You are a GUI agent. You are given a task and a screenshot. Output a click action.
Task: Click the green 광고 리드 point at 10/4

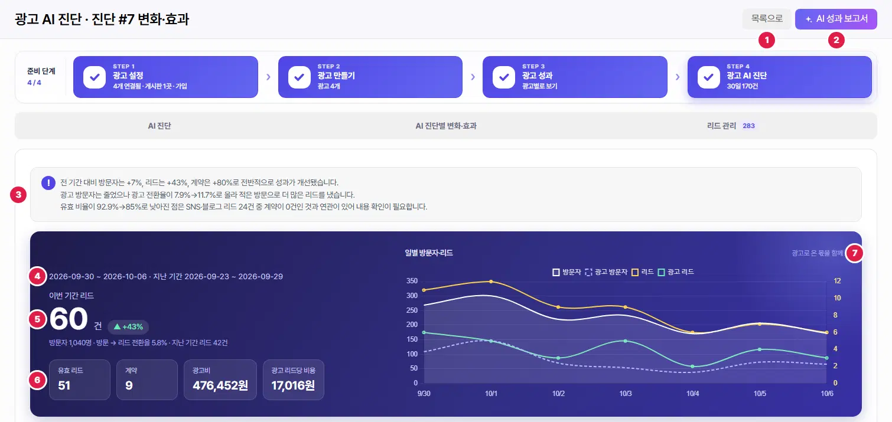[x=692, y=367]
